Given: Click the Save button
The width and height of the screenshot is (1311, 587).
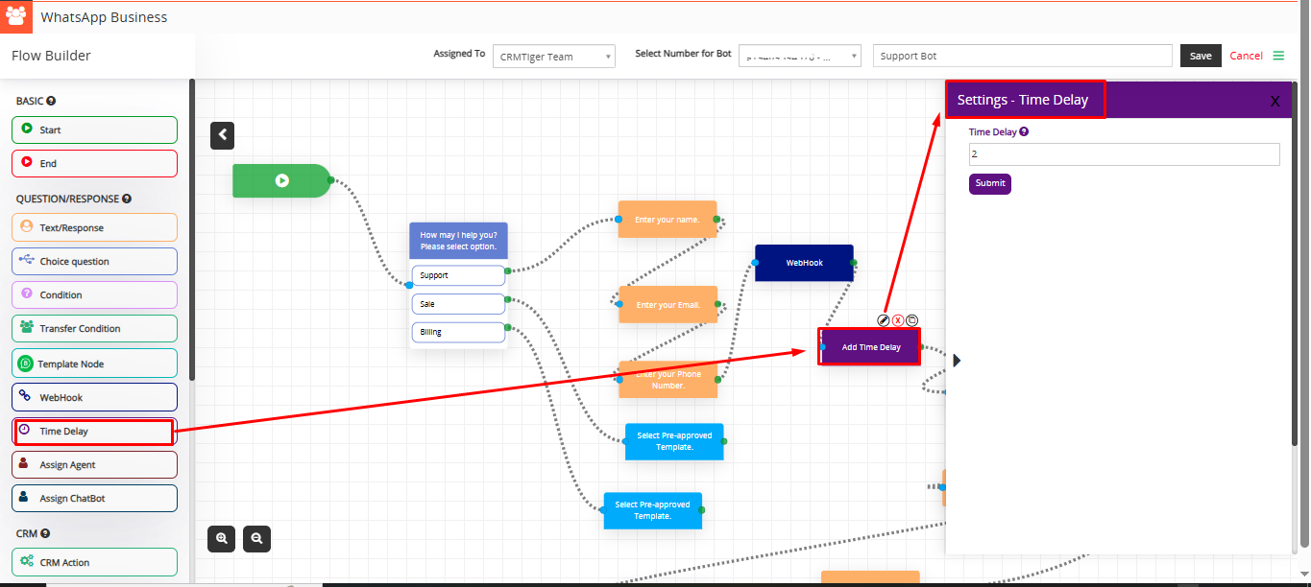Looking at the screenshot, I should click(1201, 56).
